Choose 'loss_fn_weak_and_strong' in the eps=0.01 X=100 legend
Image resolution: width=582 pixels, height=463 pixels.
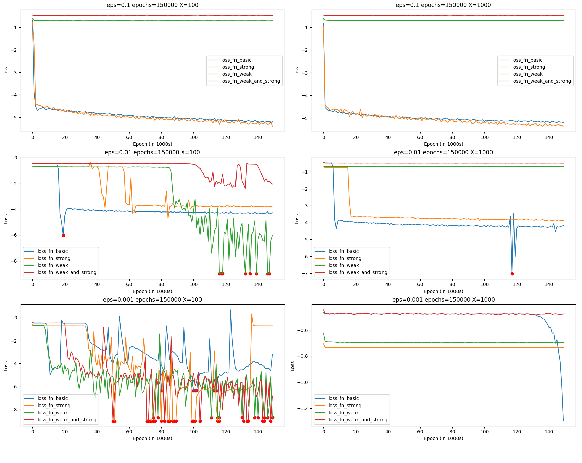click(x=67, y=272)
